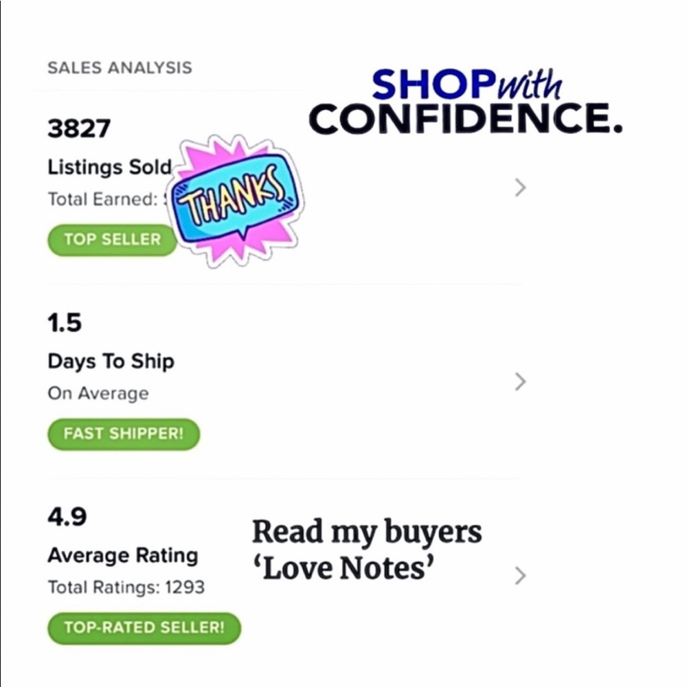Click the On Average subtitle
The width and height of the screenshot is (687, 687).
98,394
